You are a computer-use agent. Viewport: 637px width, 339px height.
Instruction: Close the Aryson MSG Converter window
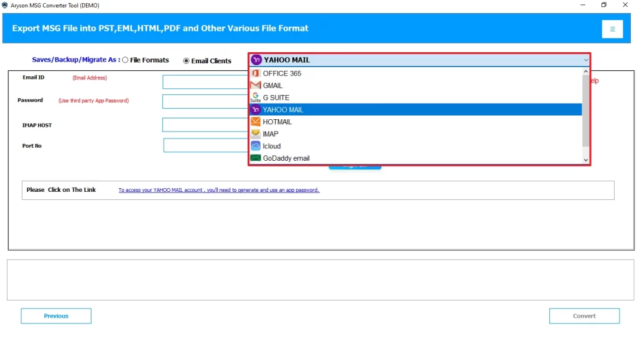point(625,5)
